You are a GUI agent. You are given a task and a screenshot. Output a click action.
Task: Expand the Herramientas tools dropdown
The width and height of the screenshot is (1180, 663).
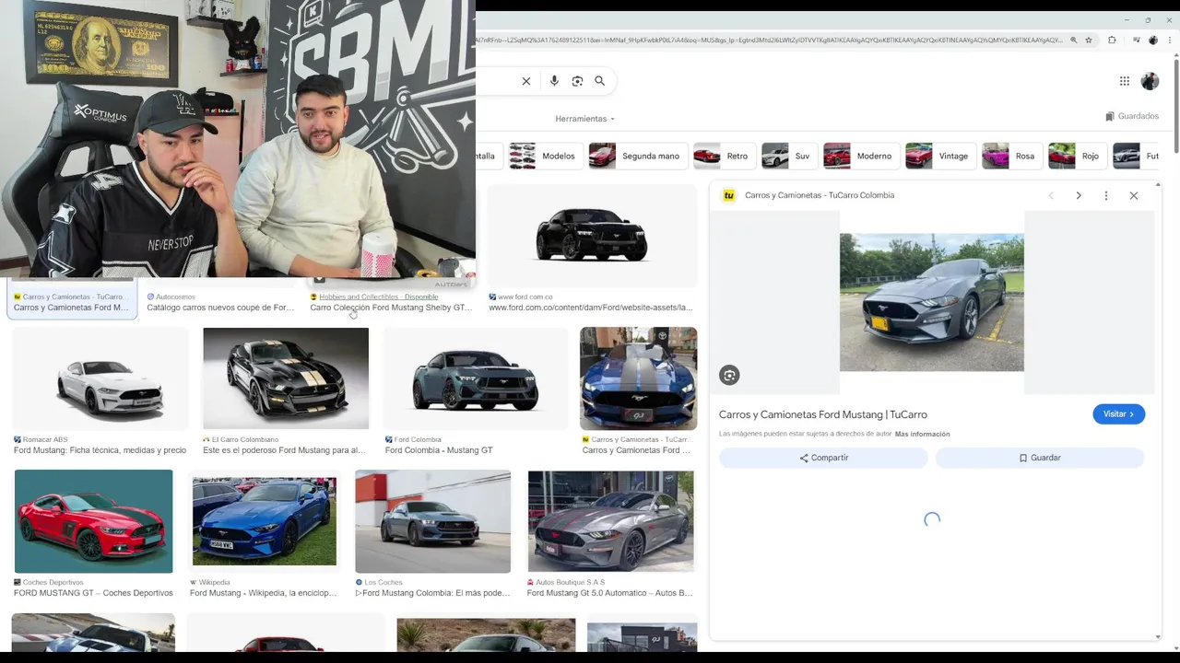tap(584, 119)
